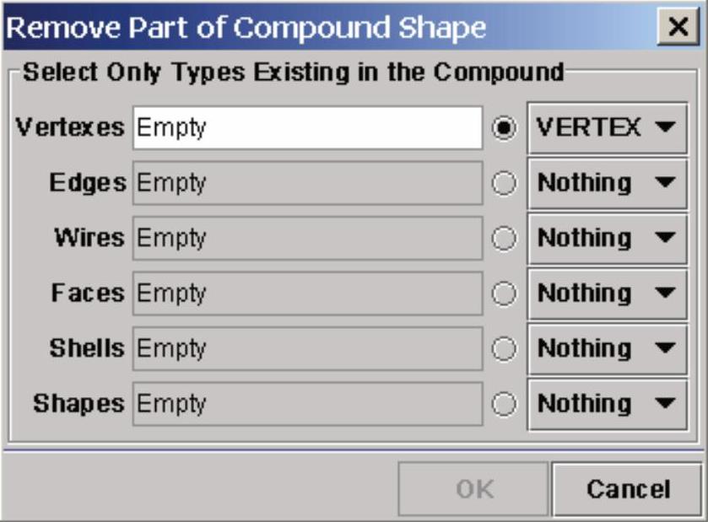Screen dimensions: 708x522
Task: Open the Shells row Nothing dropdown
Action: click(608, 348)
